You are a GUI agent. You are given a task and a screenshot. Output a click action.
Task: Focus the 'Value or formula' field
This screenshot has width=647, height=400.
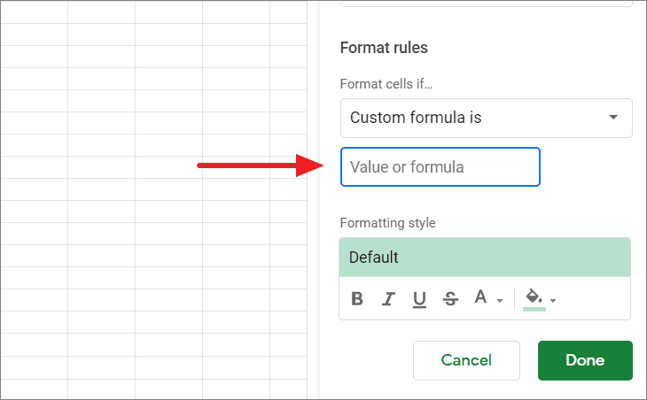click(x=440, y=167)
